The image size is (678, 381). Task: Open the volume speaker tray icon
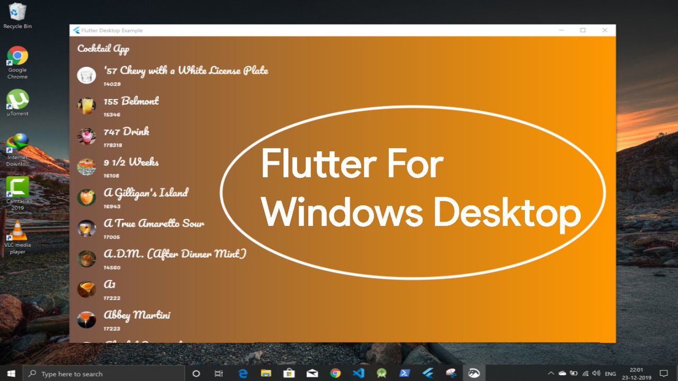tap(597, 373)
